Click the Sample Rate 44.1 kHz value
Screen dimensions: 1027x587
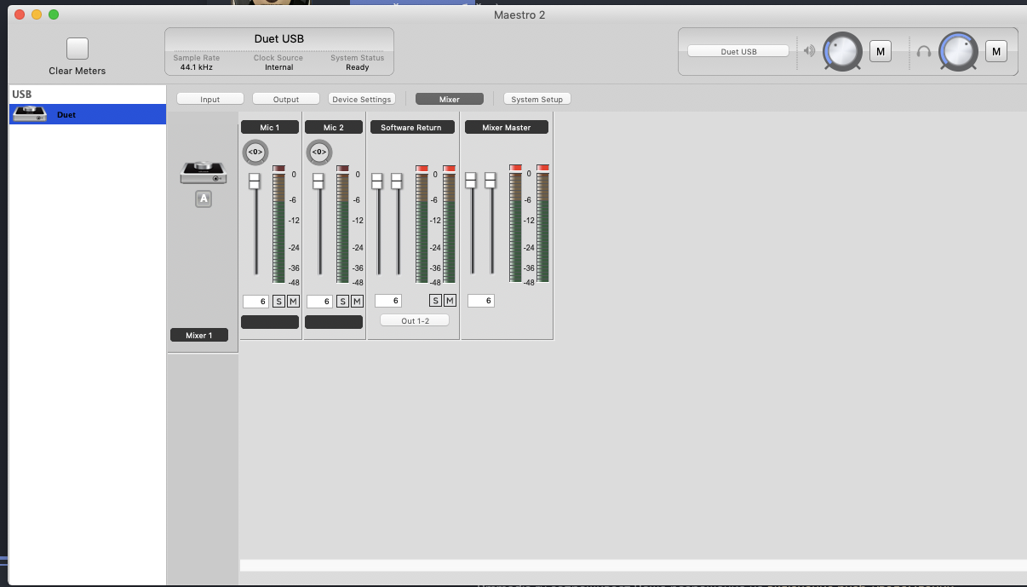point(197,67)
